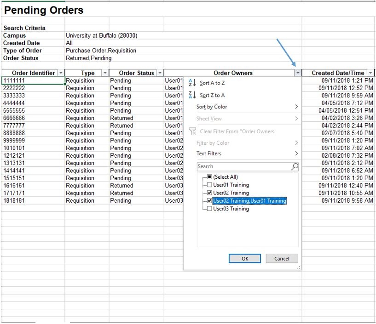
Task: Click the Clear Filter funnel icon
Action: [192, 131]
